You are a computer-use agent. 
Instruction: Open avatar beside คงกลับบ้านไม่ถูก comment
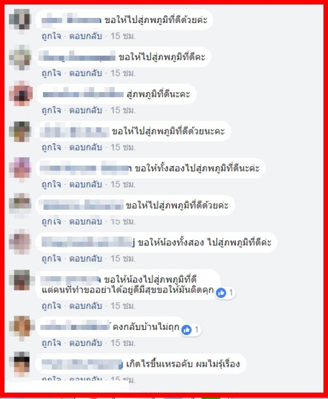(20, 327)
